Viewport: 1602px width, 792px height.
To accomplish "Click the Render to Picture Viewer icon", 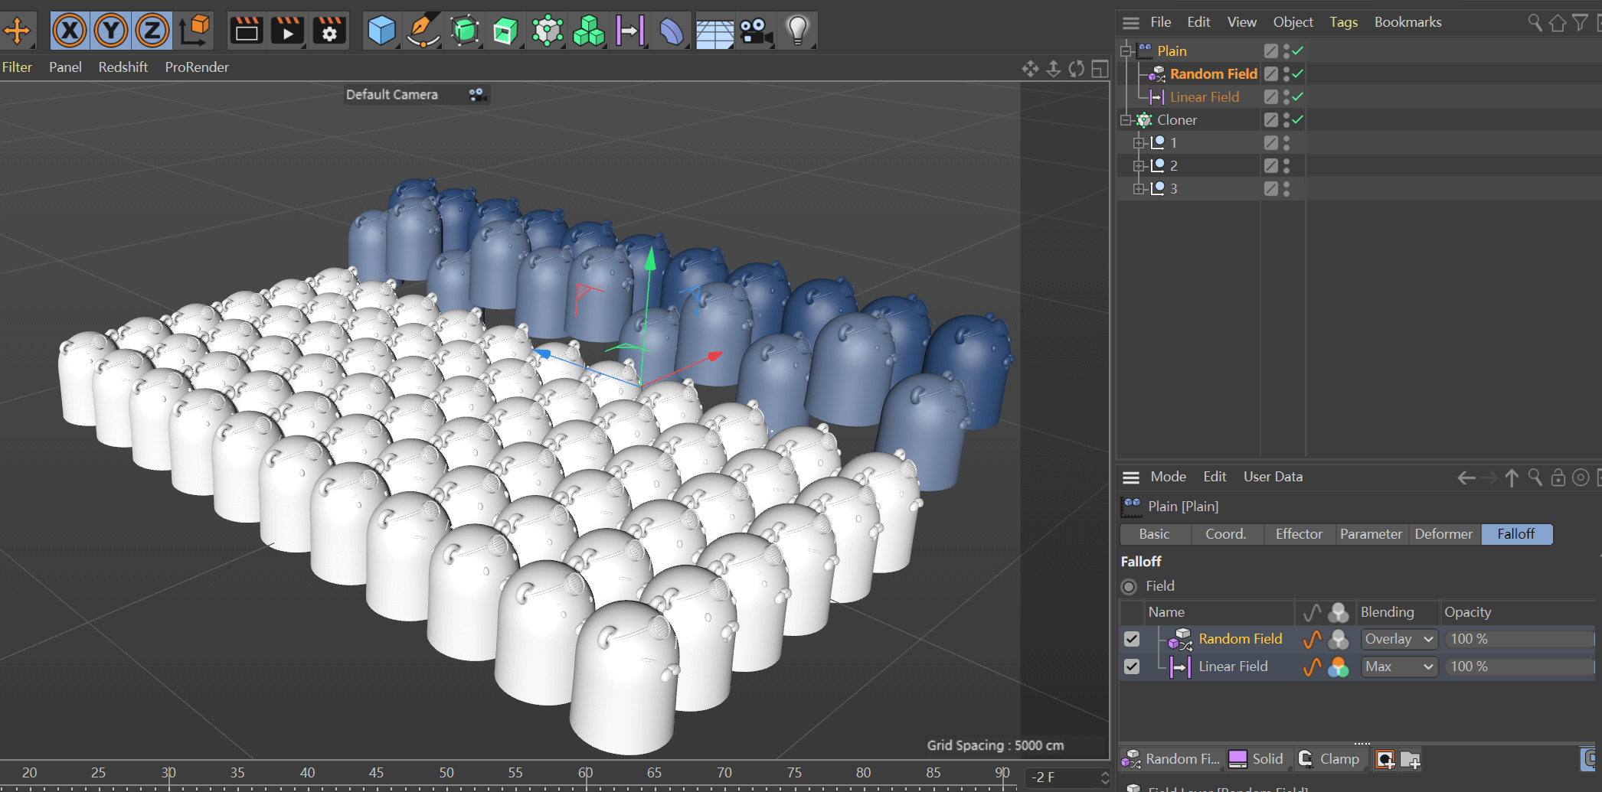I will pos(288,31).
